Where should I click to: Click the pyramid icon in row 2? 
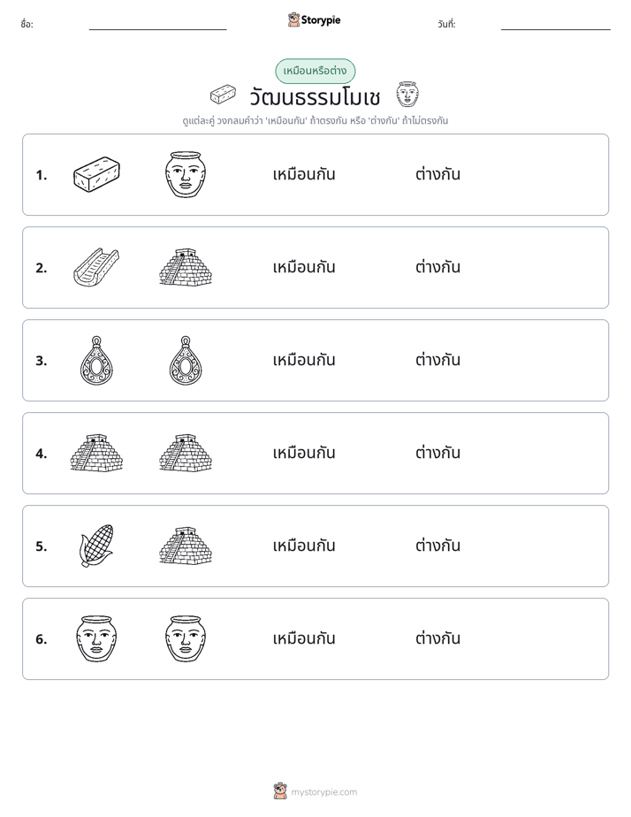(x=186, y=267)
